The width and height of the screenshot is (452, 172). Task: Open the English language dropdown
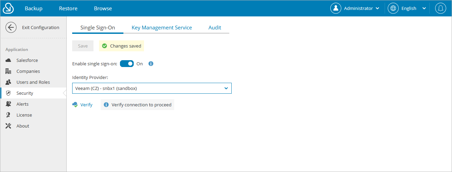[407, 8]
